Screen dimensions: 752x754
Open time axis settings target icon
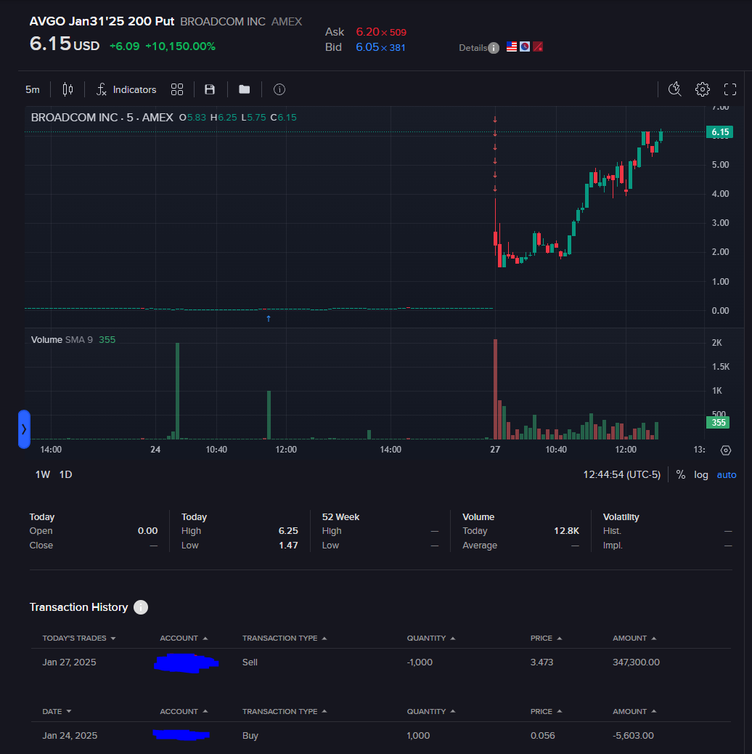coord(726,450)
